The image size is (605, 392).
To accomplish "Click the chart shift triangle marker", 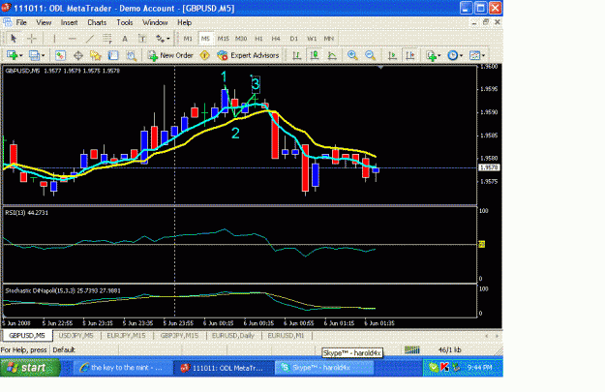I will pyautogui.click(x=380, y=67).
